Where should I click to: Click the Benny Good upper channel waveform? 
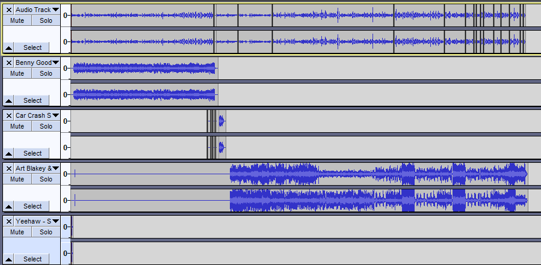click(144, 68)
